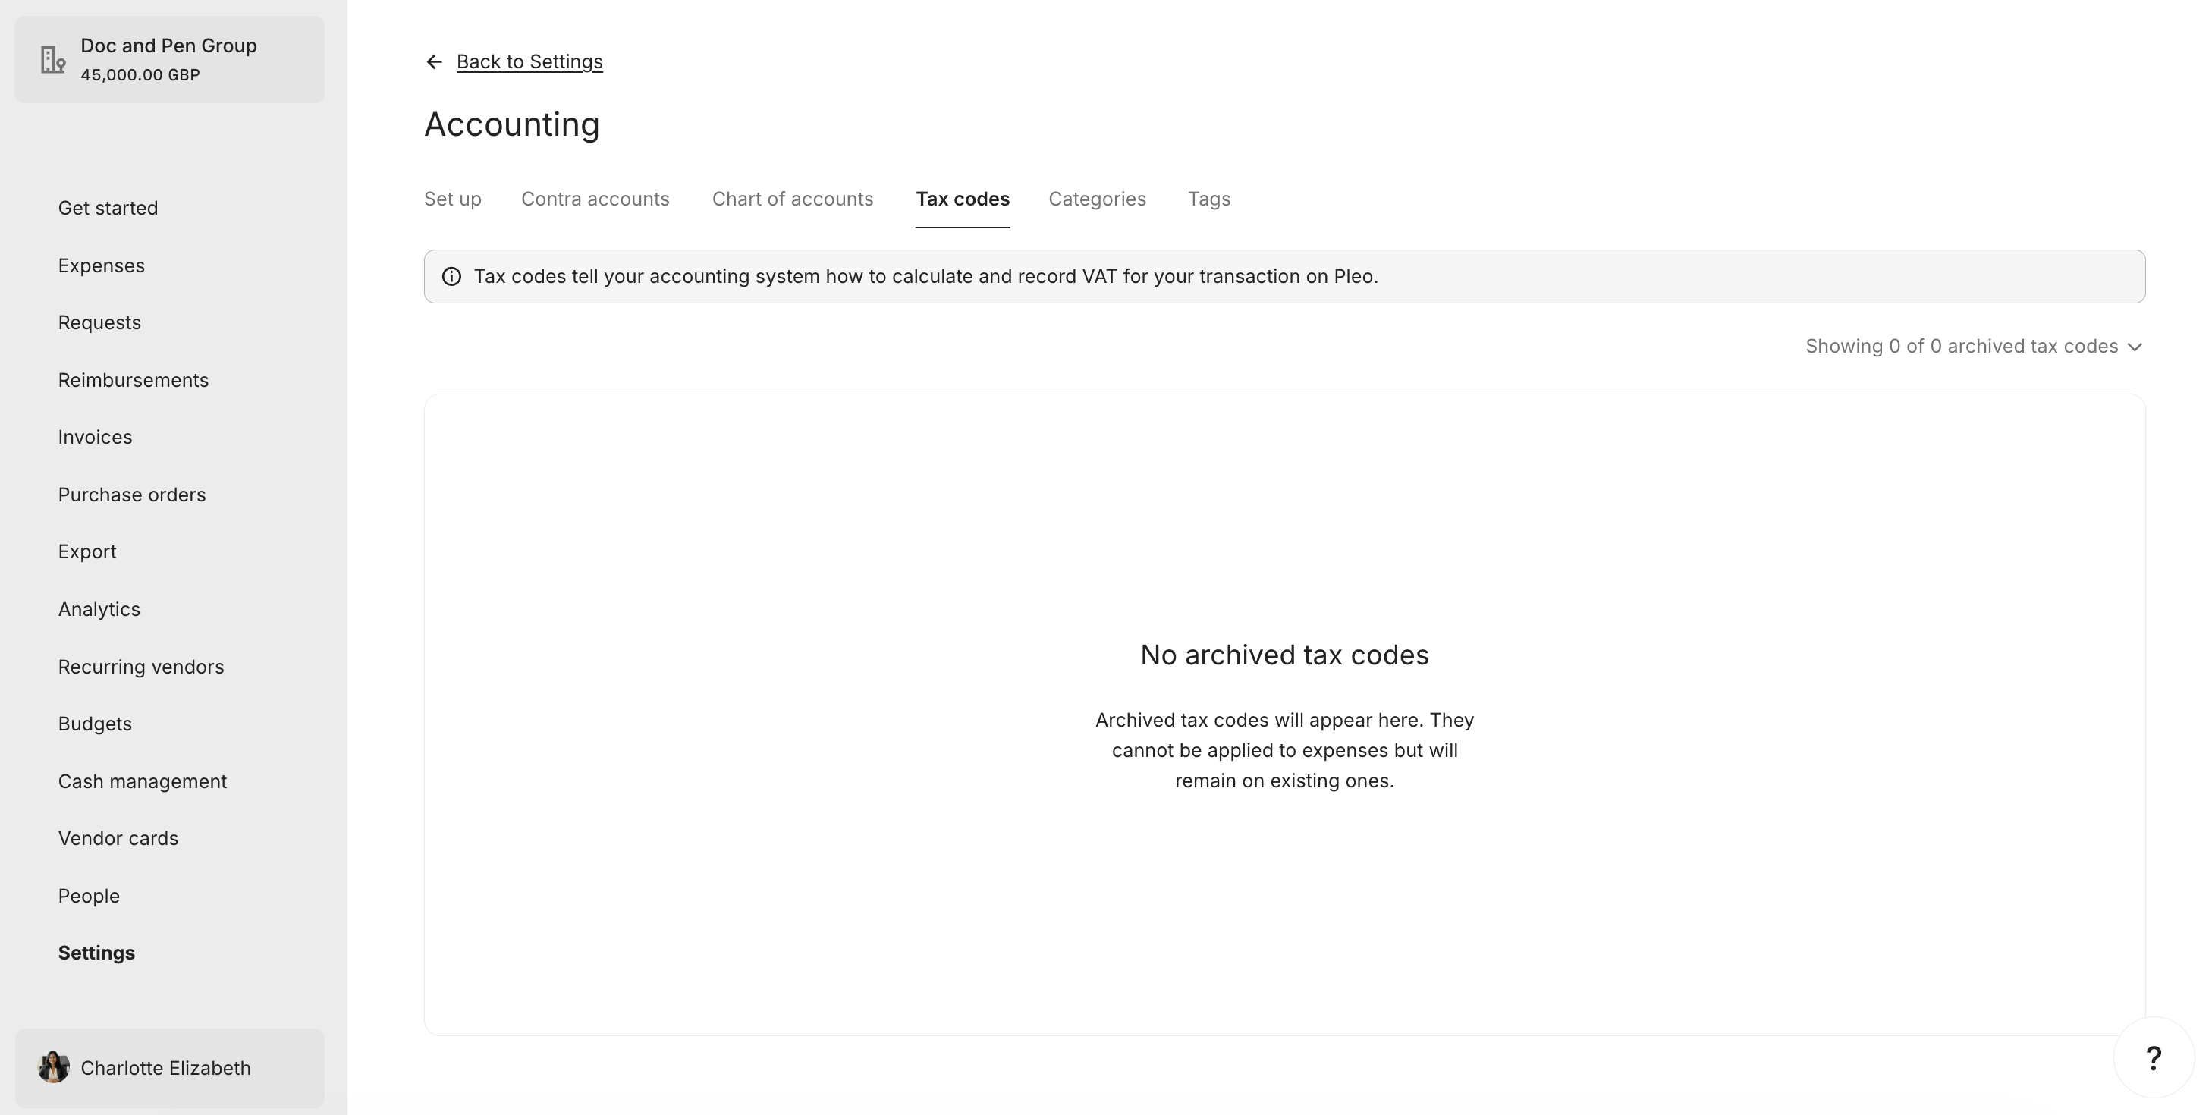Open the Doc and Pen Group switcher
The height and width of the screenshot is (1115, 2212).
pos(169,59)
